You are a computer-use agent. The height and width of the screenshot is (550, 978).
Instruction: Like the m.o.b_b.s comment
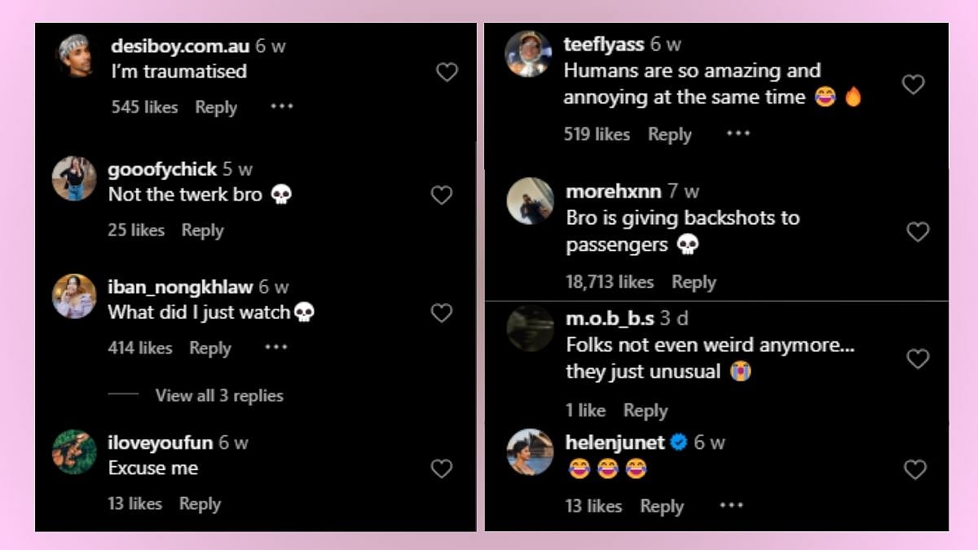tap(918, 359)
